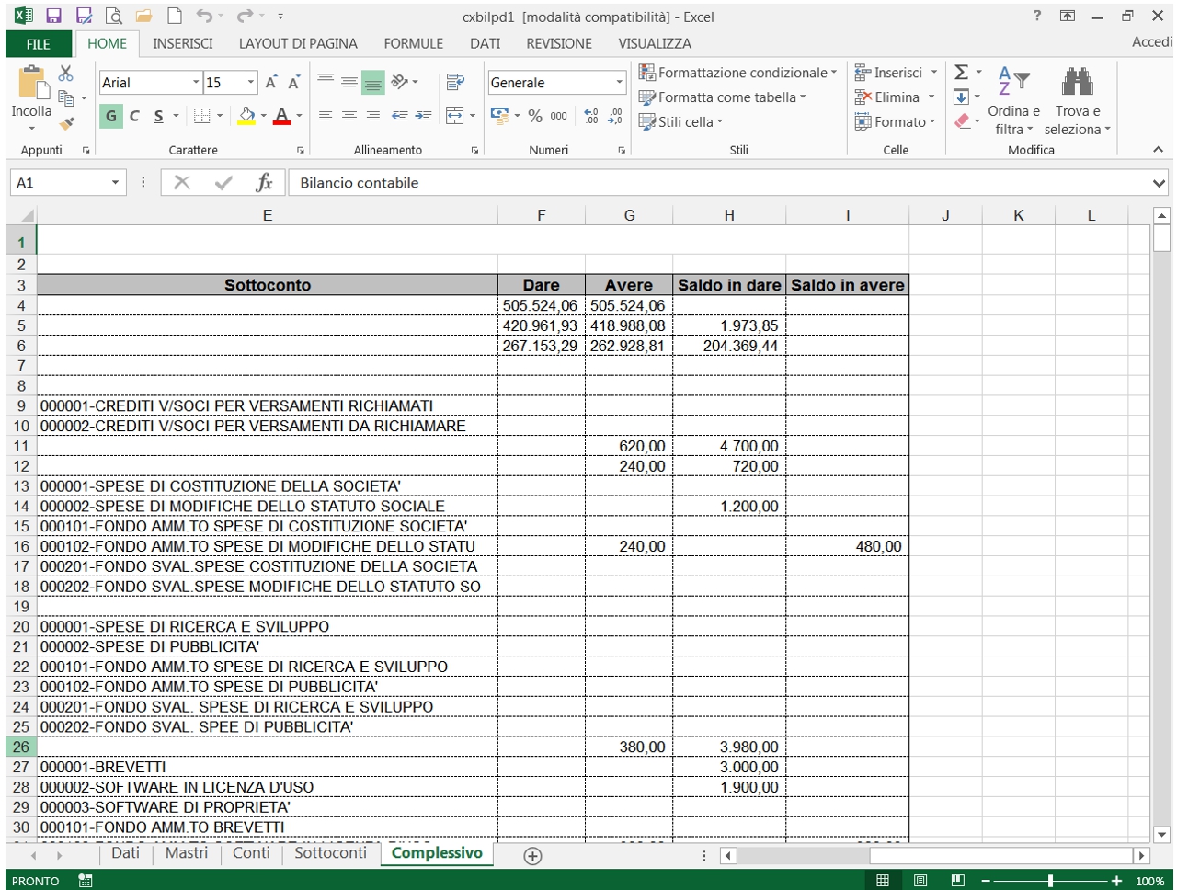Image resolution: width=1177 pixels, height=890 pixels.
Task: Click the AutoSum sigma icon
Action: pyautogui.click(x=962, y=73)
